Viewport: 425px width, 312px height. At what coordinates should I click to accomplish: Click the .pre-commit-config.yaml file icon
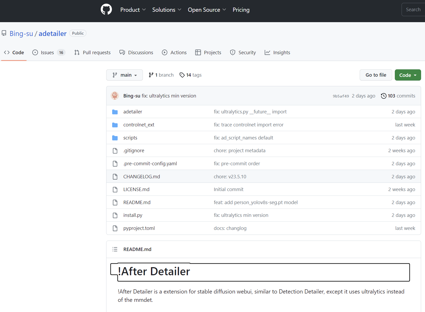pyautogui.click(x=115, y=164)
